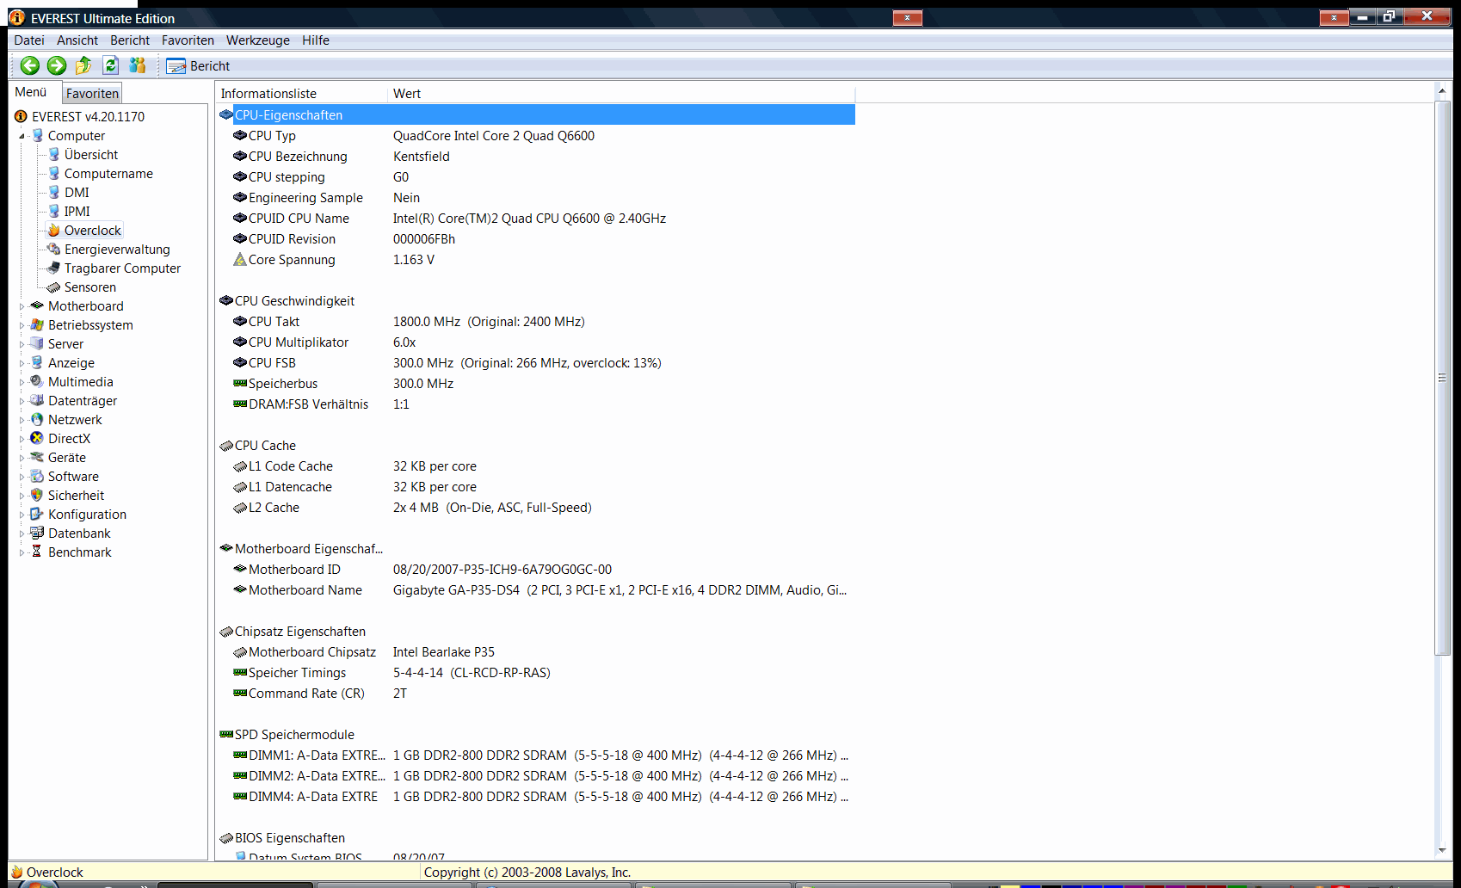
Task: Select the CPU Typ row
Action: coord(536,136)
